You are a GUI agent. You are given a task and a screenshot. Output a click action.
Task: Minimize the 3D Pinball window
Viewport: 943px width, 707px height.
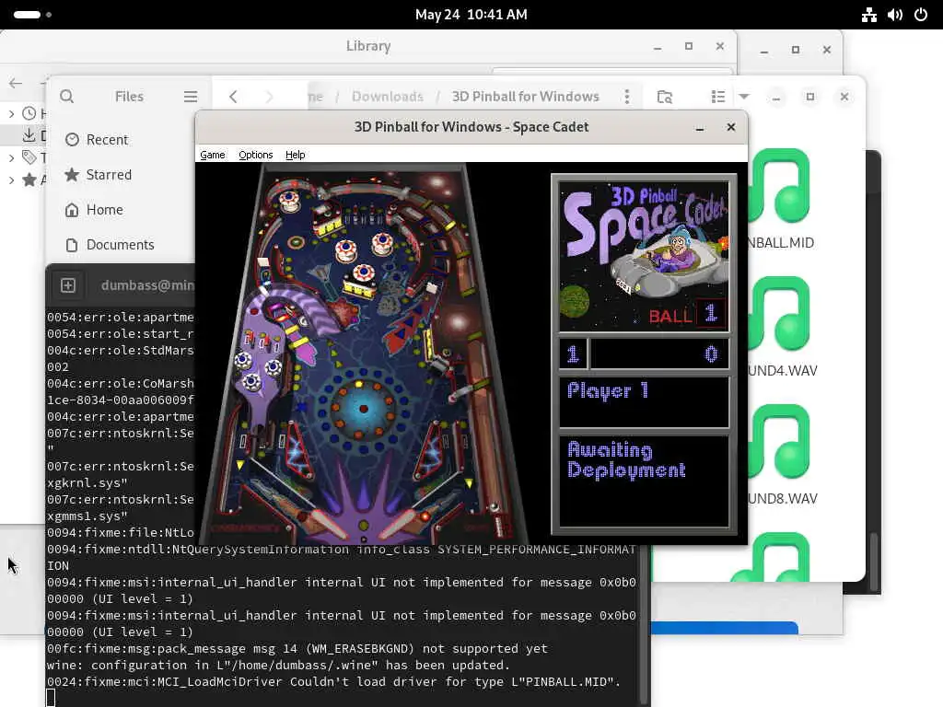(x=700, y=127)
